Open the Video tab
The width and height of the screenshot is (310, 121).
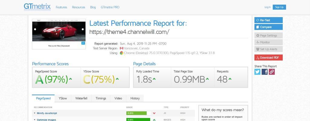click(118, 98)
